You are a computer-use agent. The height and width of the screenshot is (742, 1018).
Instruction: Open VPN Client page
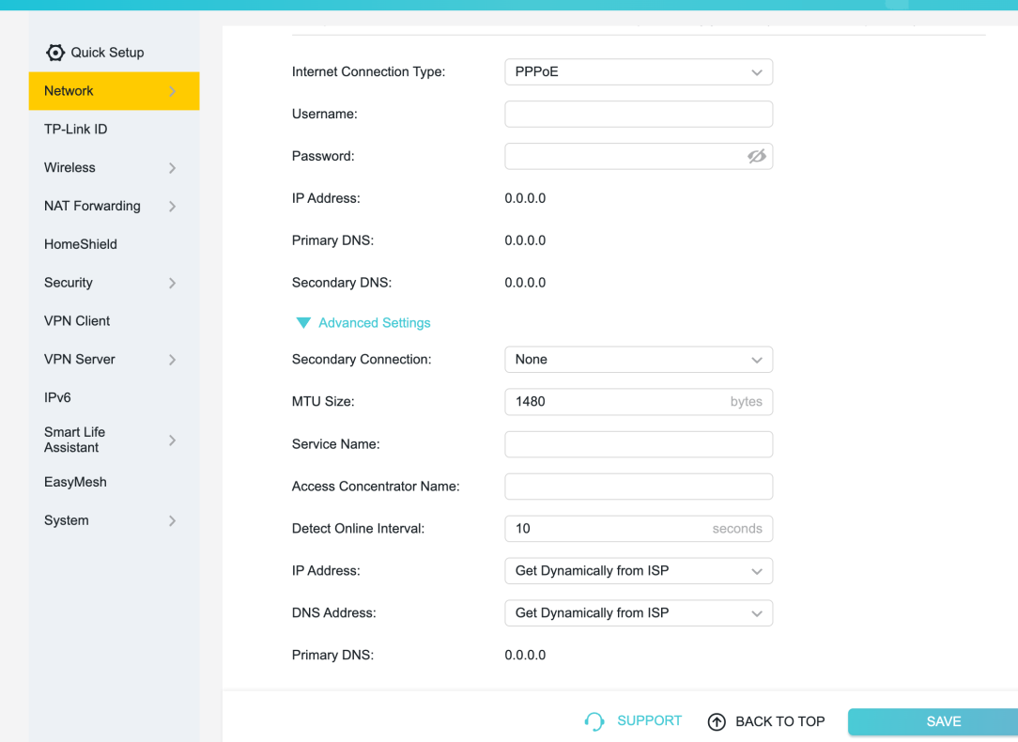point(77,320)
